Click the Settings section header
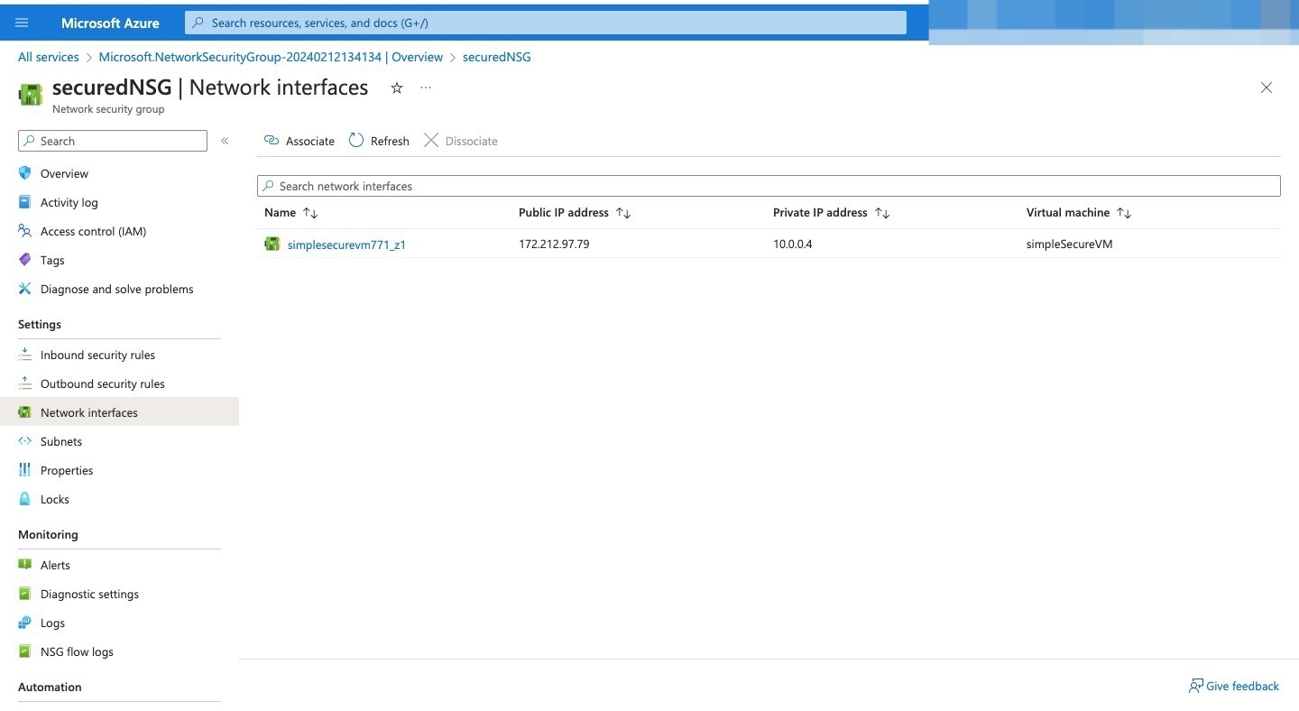Image resolution: width=1299 pixels, height=711 pixels. tap(40, 324)
